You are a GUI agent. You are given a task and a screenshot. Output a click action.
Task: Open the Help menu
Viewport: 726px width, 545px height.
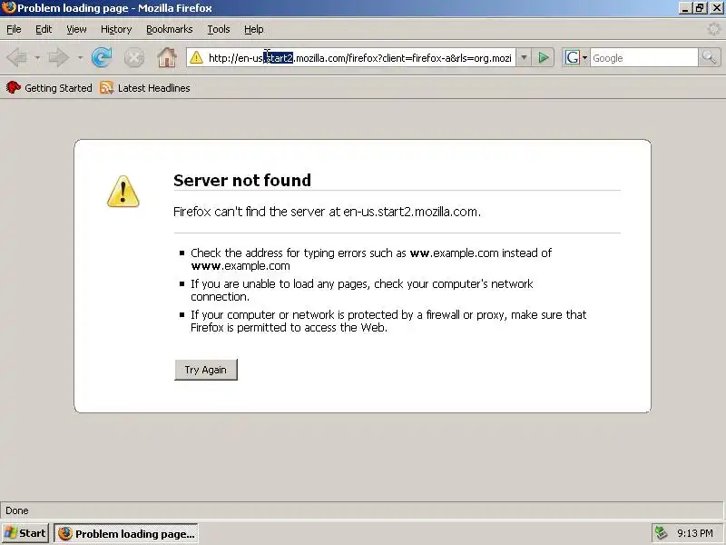[254, 29]
